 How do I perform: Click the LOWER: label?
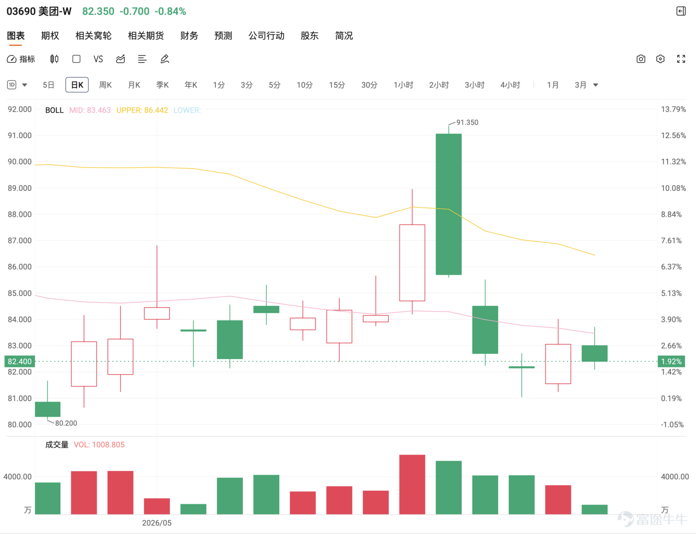(187, 110)
